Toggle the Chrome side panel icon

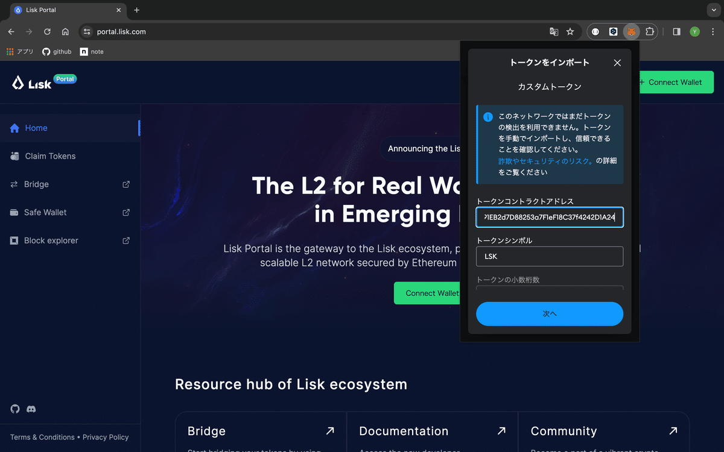point(676,32)
